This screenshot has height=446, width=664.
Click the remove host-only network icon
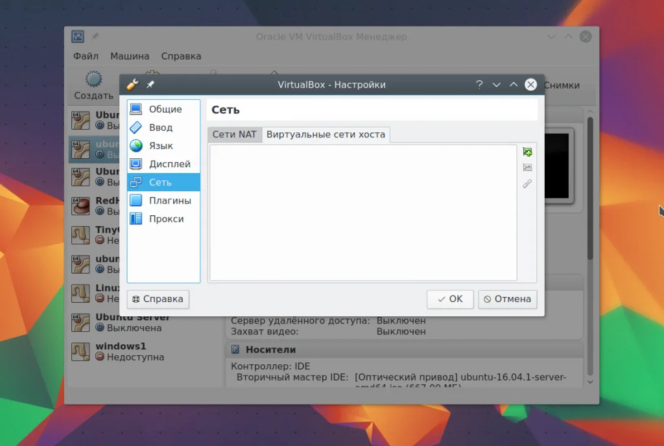527,167
